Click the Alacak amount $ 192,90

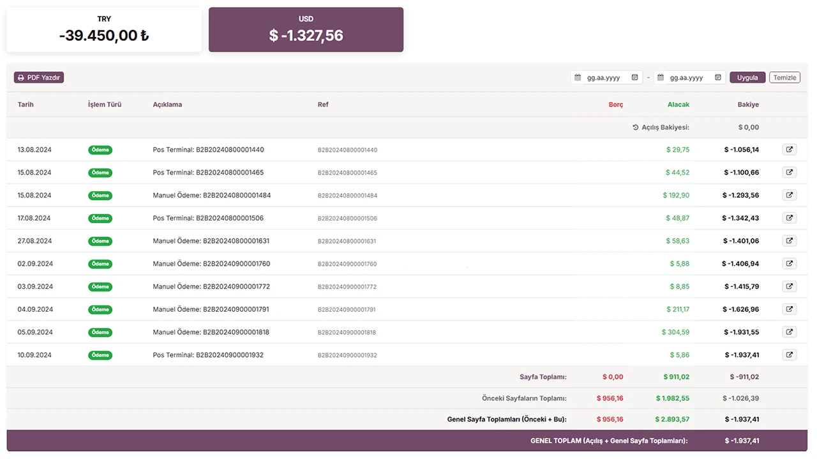676,195
